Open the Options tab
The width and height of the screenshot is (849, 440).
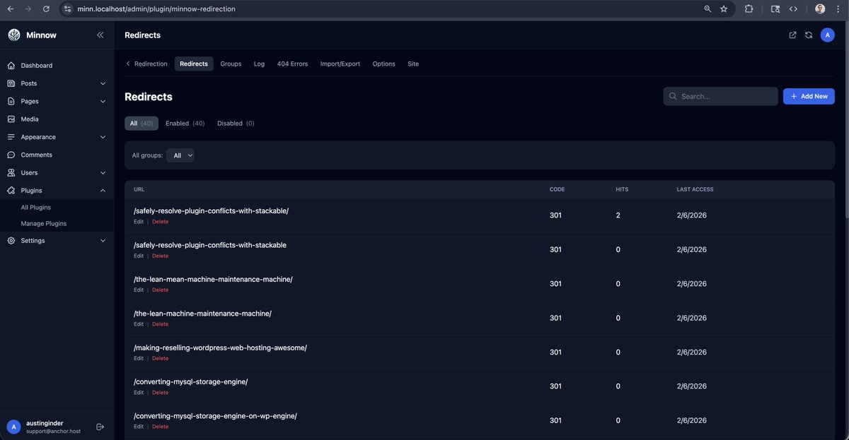384,64
